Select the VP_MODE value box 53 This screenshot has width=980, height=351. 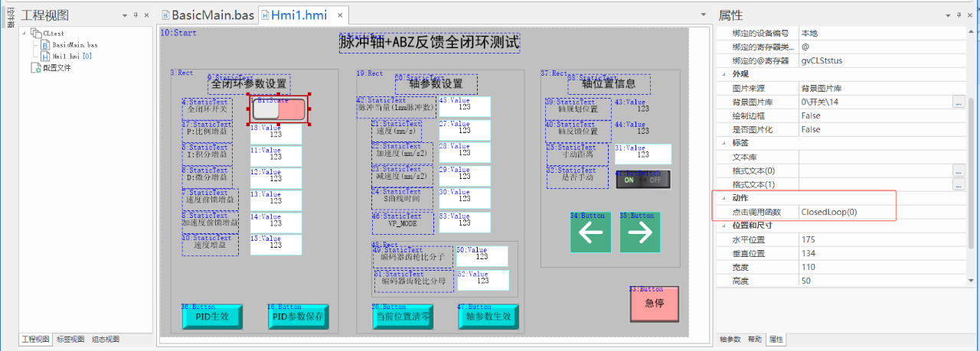465,223
